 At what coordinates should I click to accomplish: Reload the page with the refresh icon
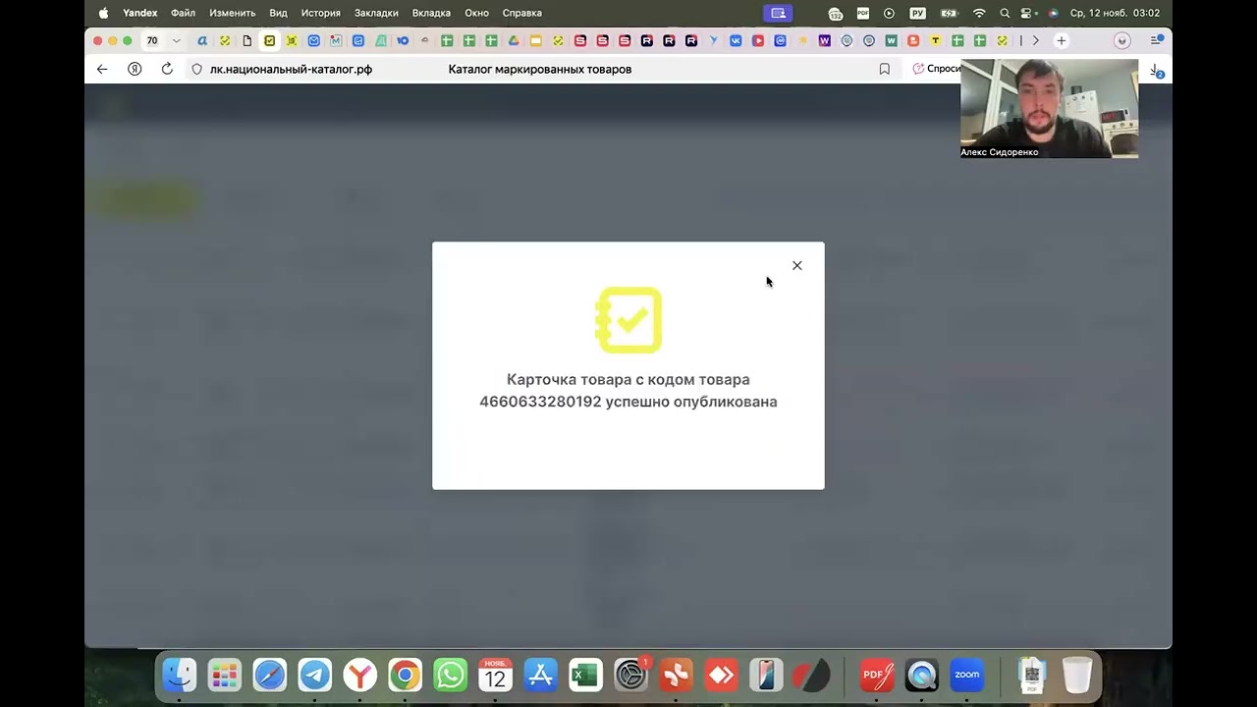pos(167,69)
